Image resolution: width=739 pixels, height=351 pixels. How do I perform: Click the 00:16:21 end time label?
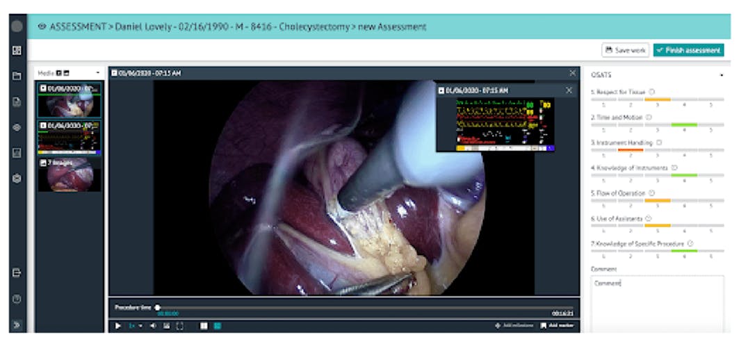coord(562,313)
